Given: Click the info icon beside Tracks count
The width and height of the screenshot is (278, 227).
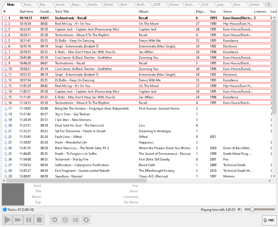Looking at the screenshot, I should click(x=5, y=210).
